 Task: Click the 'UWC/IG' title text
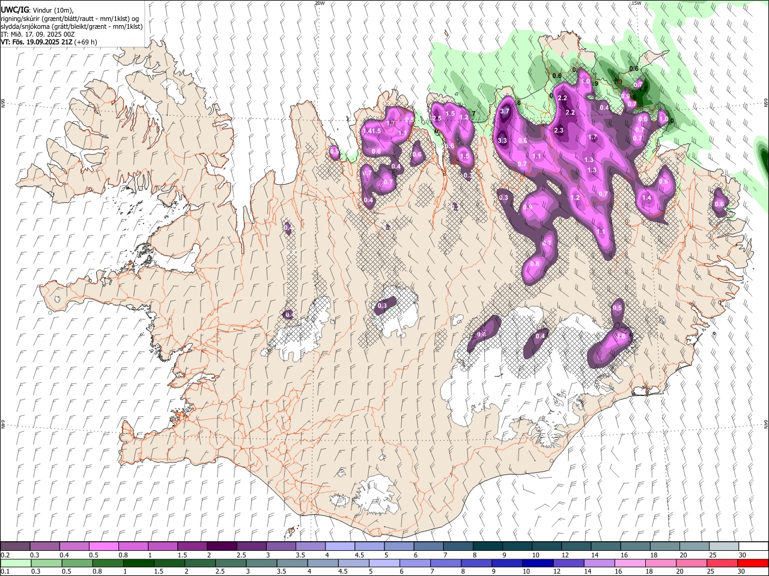pos(14,10)
